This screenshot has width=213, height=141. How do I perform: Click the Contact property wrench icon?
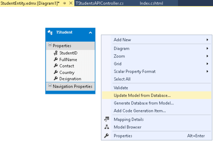[56, 66]
